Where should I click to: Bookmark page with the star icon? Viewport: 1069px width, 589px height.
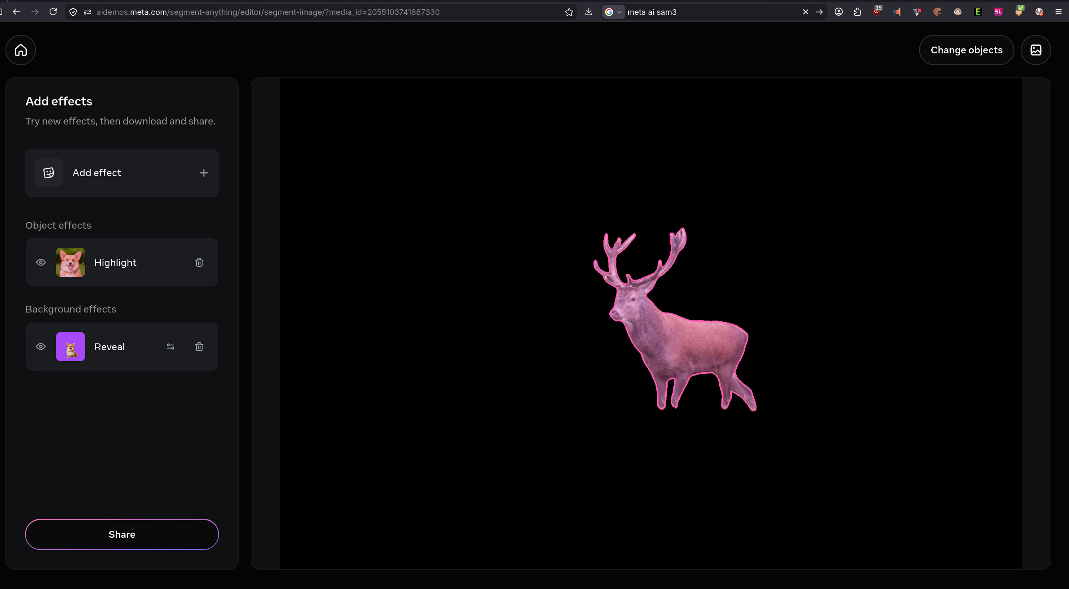tap(569, 12)
